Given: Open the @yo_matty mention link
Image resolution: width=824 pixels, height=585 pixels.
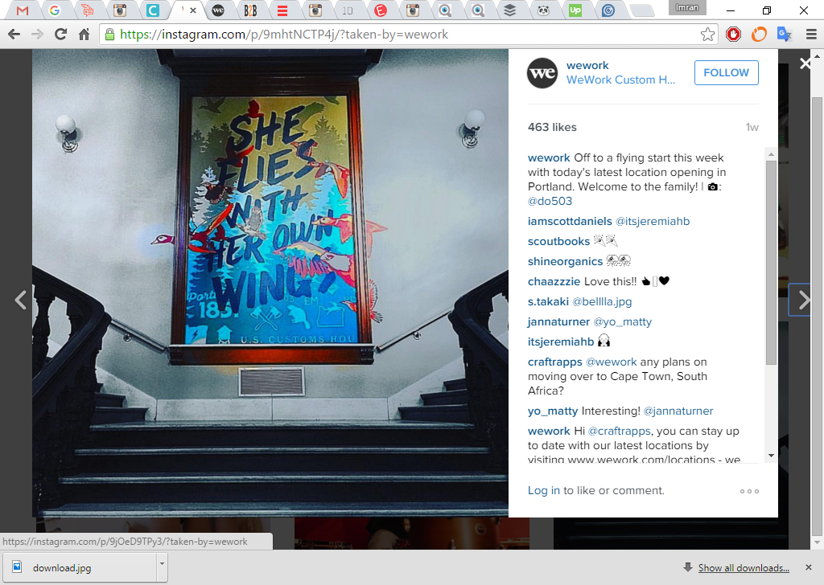Looking at the screenshot, I should (622, 321).
